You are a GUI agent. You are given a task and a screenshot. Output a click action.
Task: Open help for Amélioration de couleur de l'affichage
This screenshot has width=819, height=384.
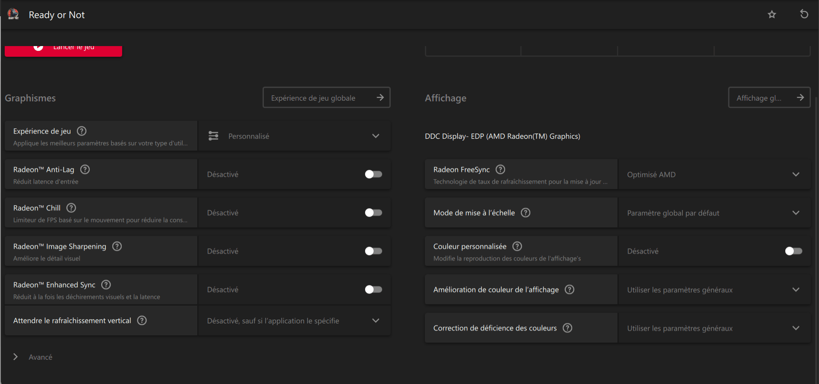coord(570,289)
